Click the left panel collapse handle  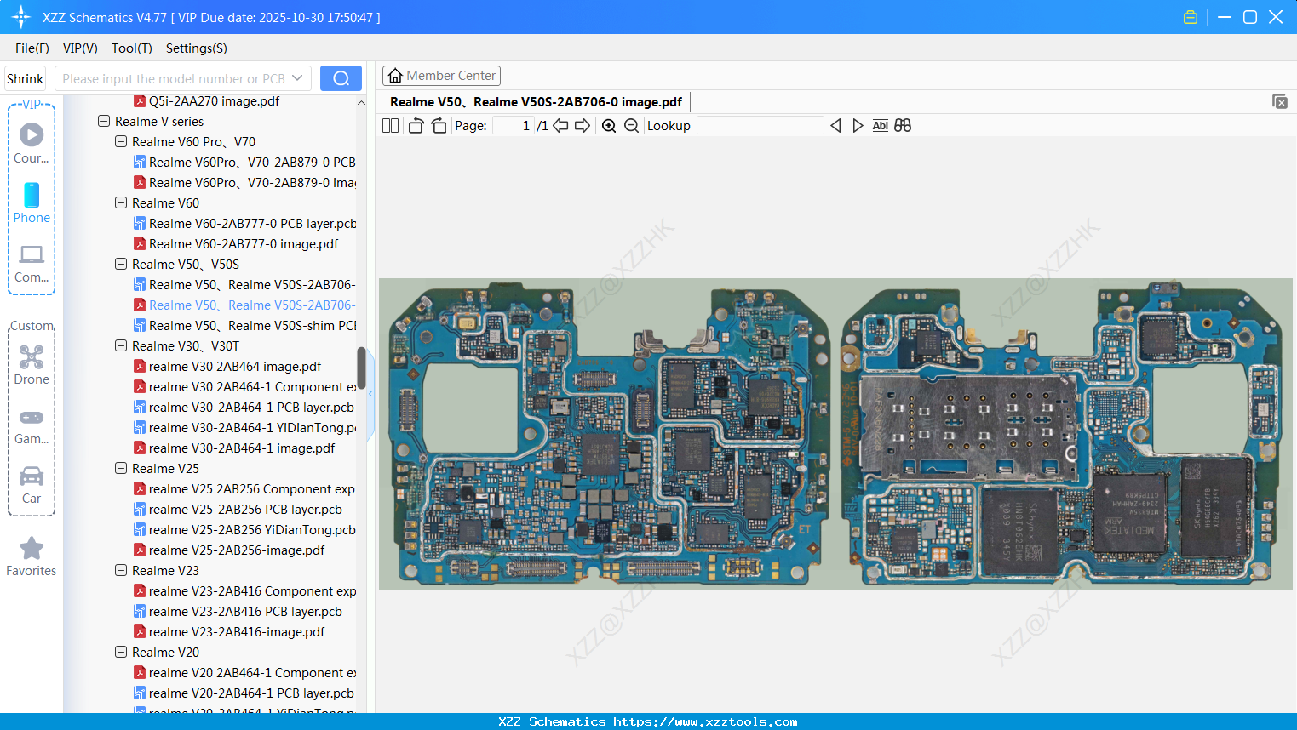[370, 395]
